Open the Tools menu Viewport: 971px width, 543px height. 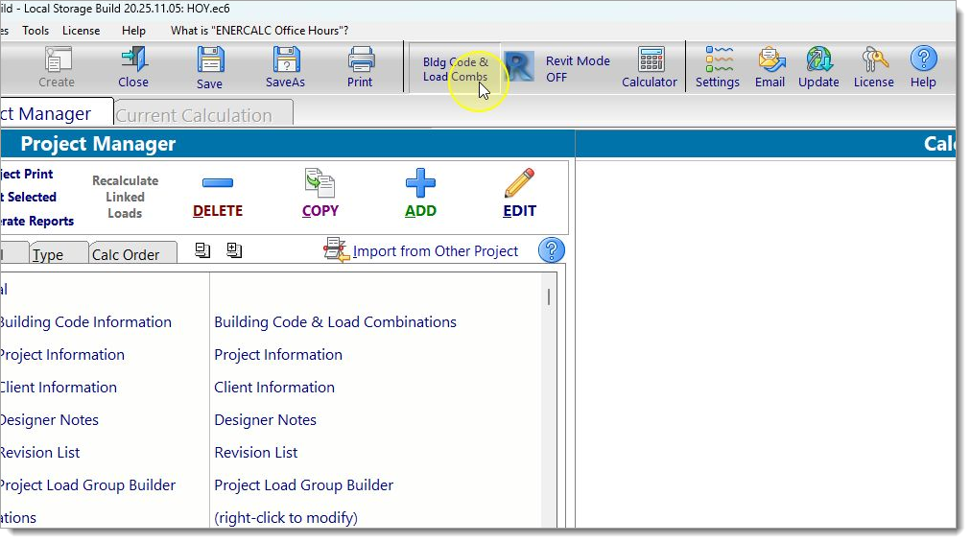pos(36,31)
